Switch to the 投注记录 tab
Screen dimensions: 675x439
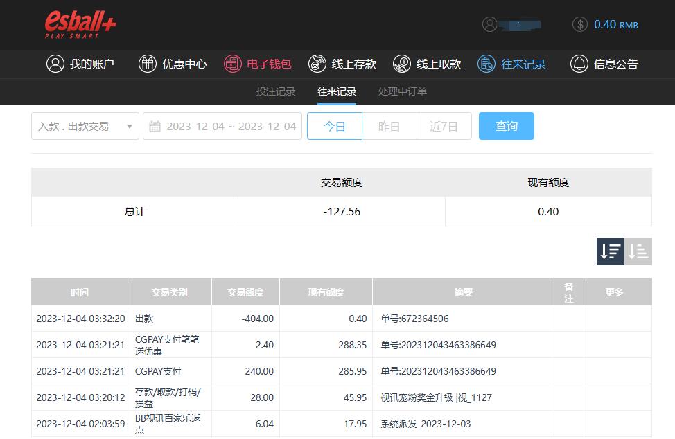tap(276, 91)
